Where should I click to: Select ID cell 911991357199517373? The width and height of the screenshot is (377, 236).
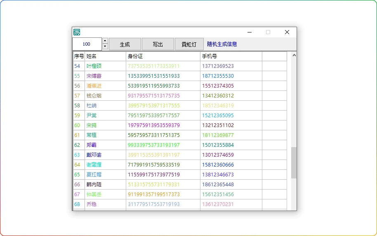[x=163, y=194]
